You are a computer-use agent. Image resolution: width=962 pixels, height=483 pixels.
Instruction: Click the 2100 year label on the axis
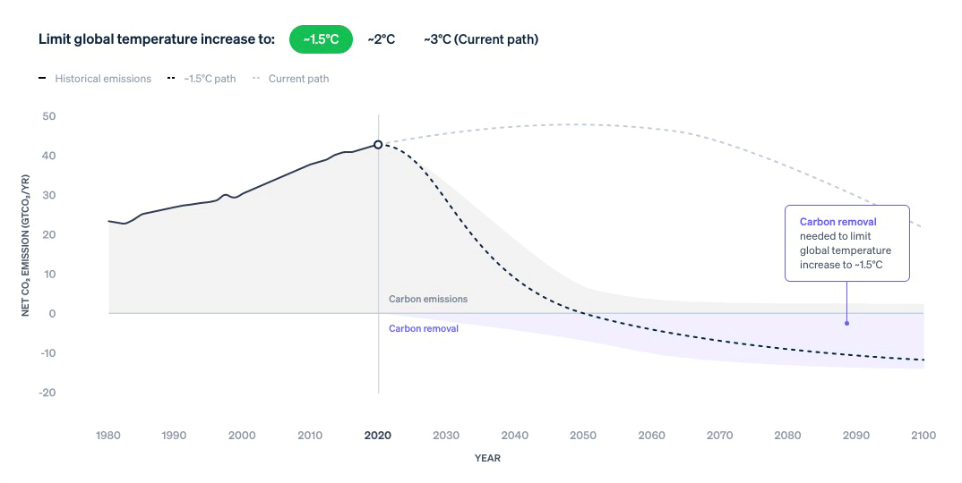[x=923, y=436]
